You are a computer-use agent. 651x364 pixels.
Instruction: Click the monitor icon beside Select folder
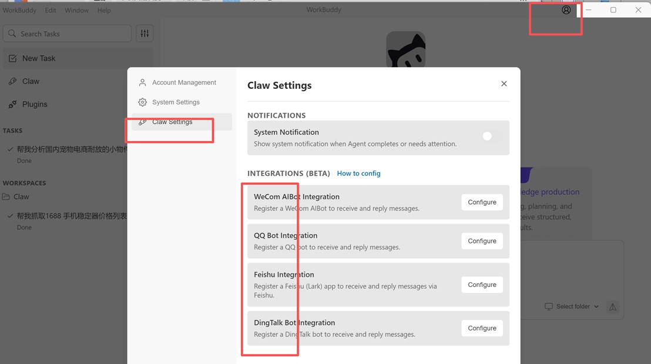point(548,306)
